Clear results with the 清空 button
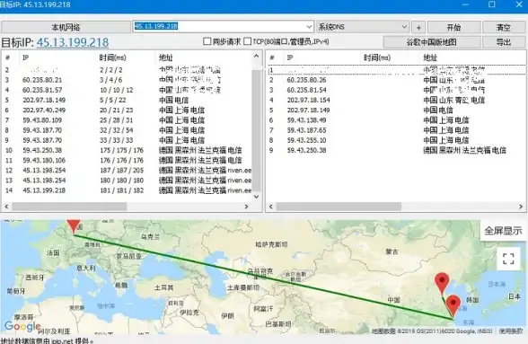Screen dimensions: 528x344 pyautogui.click(x=504, y=27)
